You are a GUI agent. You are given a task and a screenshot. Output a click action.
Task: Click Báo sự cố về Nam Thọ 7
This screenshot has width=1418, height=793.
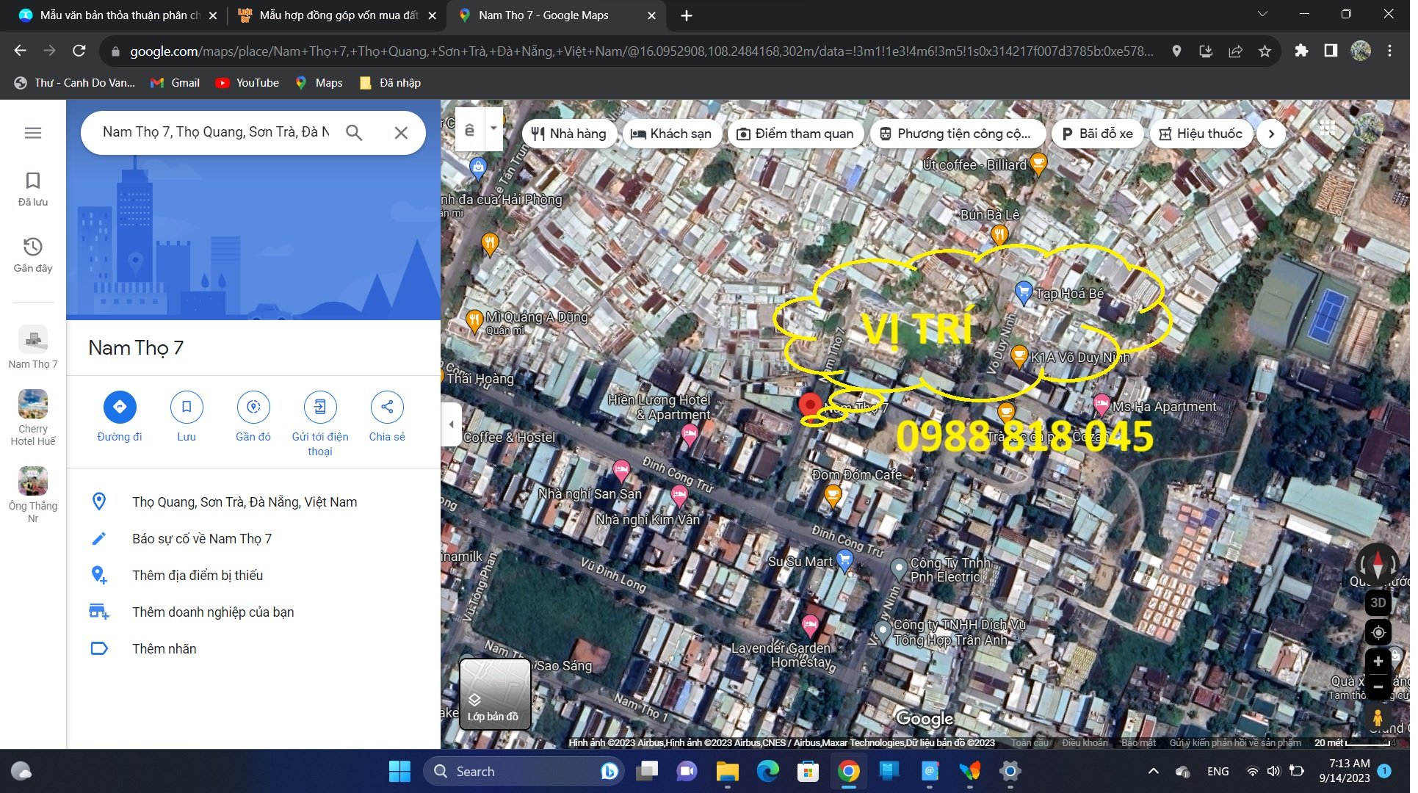(x=202, y=539)
